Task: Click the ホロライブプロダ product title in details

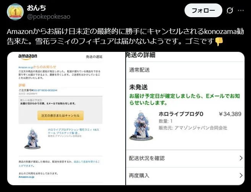Action: [x=181, y=114]
